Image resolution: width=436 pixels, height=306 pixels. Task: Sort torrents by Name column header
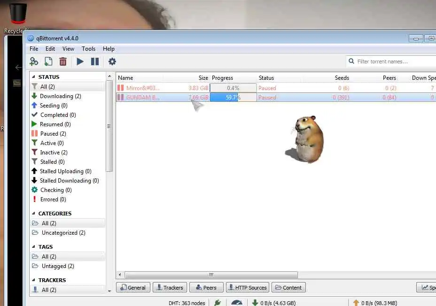140,78
